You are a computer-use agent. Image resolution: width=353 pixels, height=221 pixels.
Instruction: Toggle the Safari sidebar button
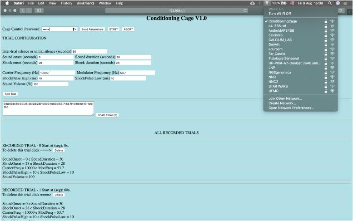39,10
